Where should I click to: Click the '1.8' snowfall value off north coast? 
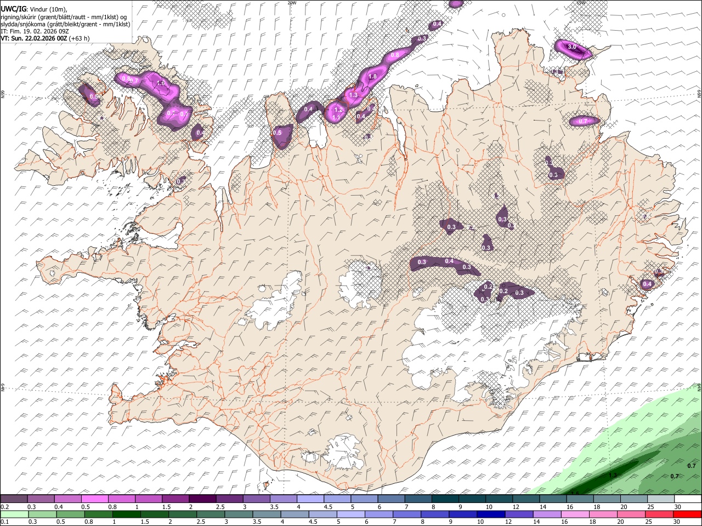(372, 77)
